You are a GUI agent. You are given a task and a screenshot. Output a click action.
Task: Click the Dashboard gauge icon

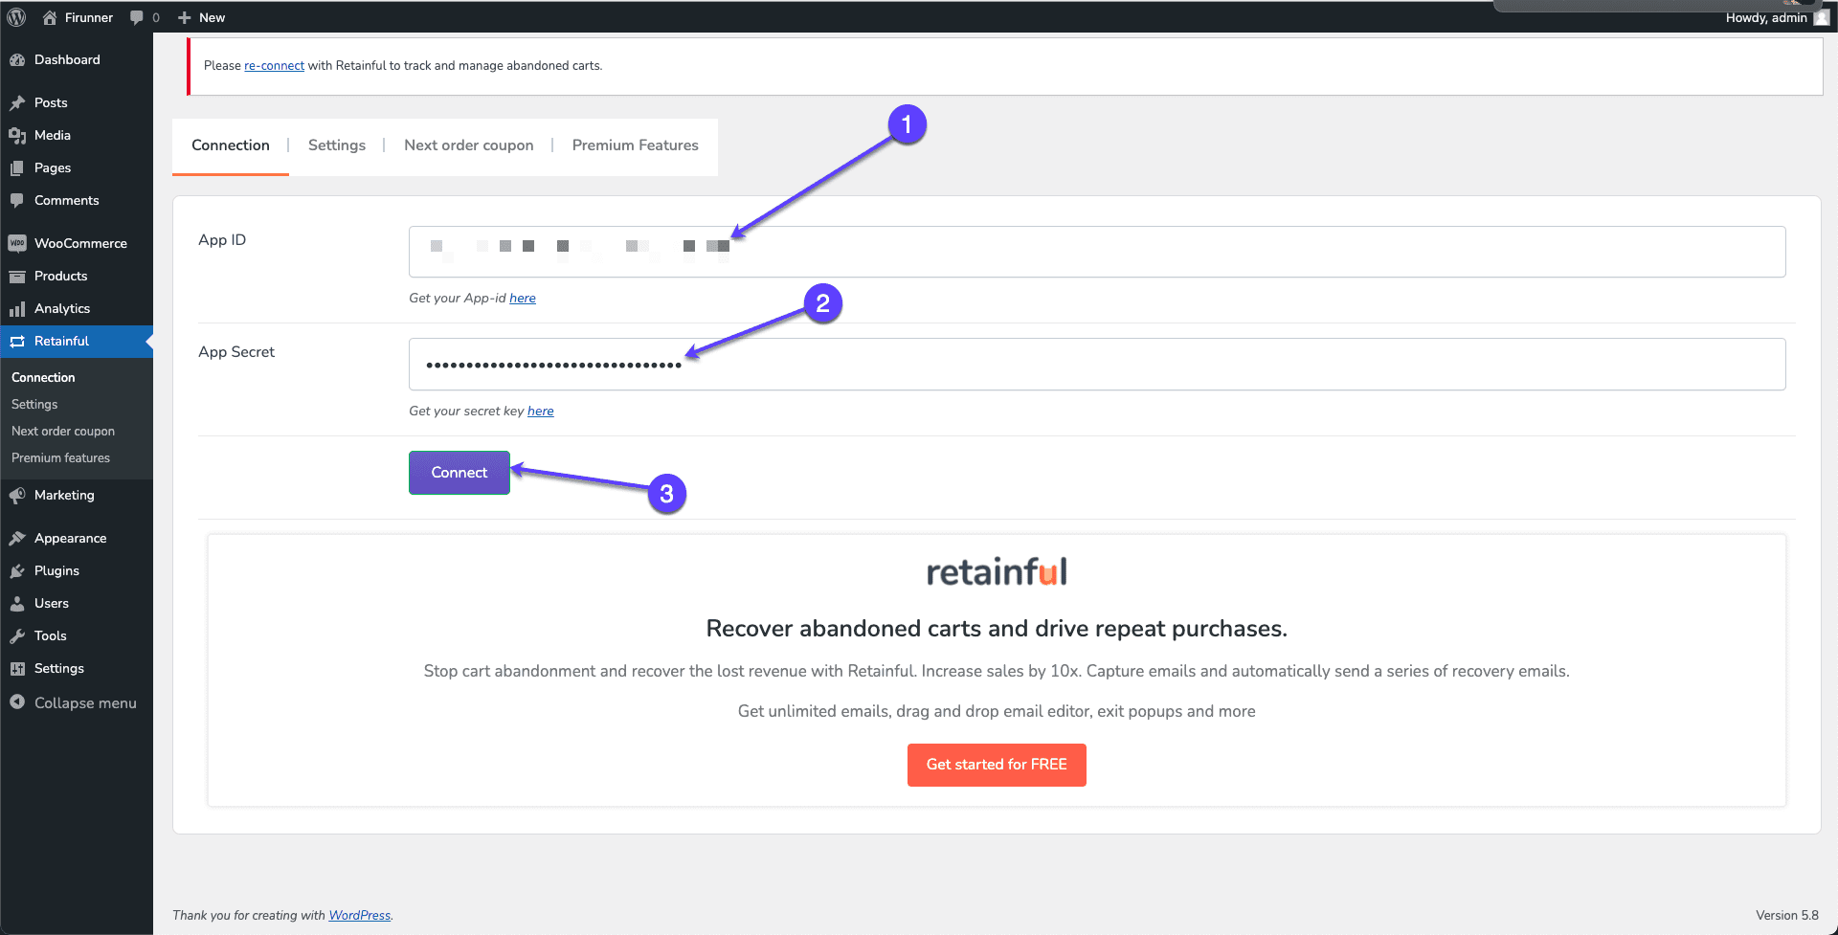pos(17,59)
